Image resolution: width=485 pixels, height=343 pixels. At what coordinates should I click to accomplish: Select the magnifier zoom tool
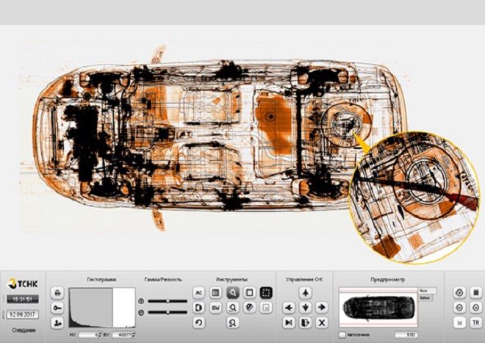point(232,292)
